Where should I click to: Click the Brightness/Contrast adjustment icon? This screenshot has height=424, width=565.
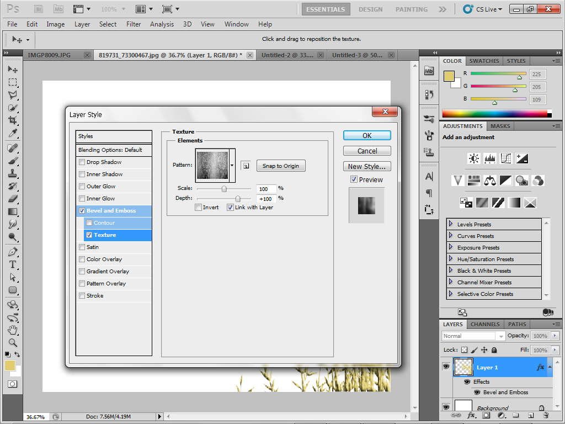[x=473, y=159]
